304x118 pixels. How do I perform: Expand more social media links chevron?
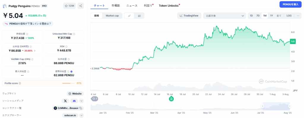click(x=81, y=101)
